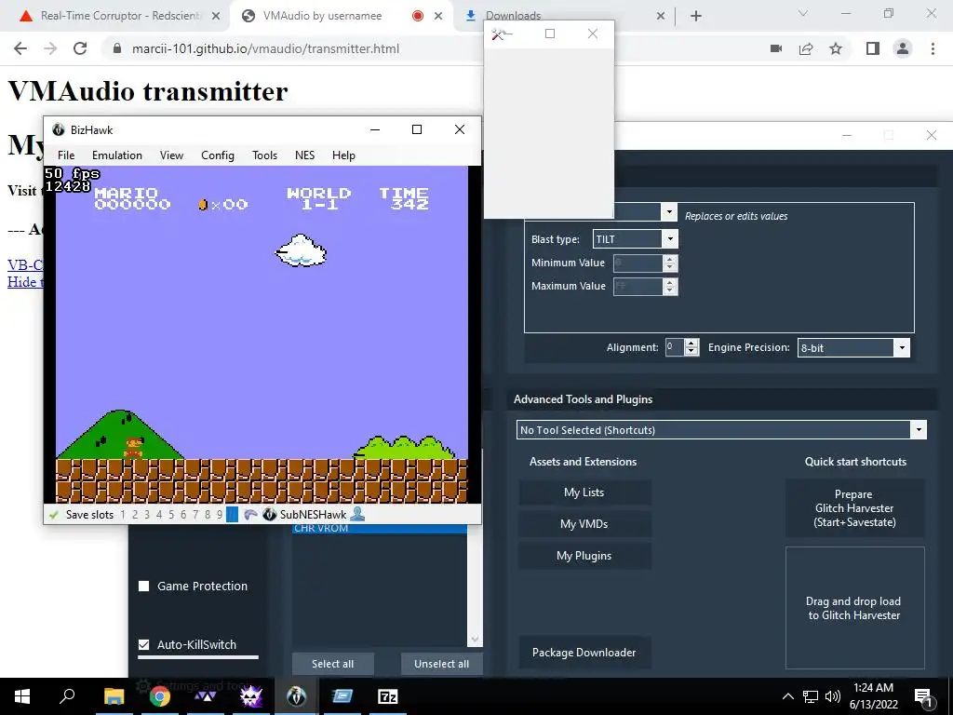This screenshot has height=715, width=953.
Task: Open the engine selection dropdown arrow
Action: tap(668, 211)
